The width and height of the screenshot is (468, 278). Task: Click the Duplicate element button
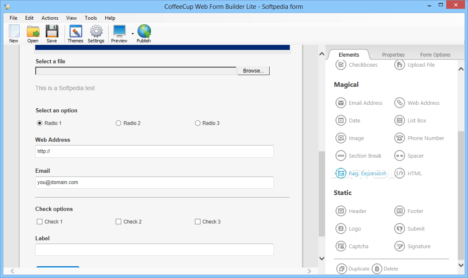coord(353,269)
